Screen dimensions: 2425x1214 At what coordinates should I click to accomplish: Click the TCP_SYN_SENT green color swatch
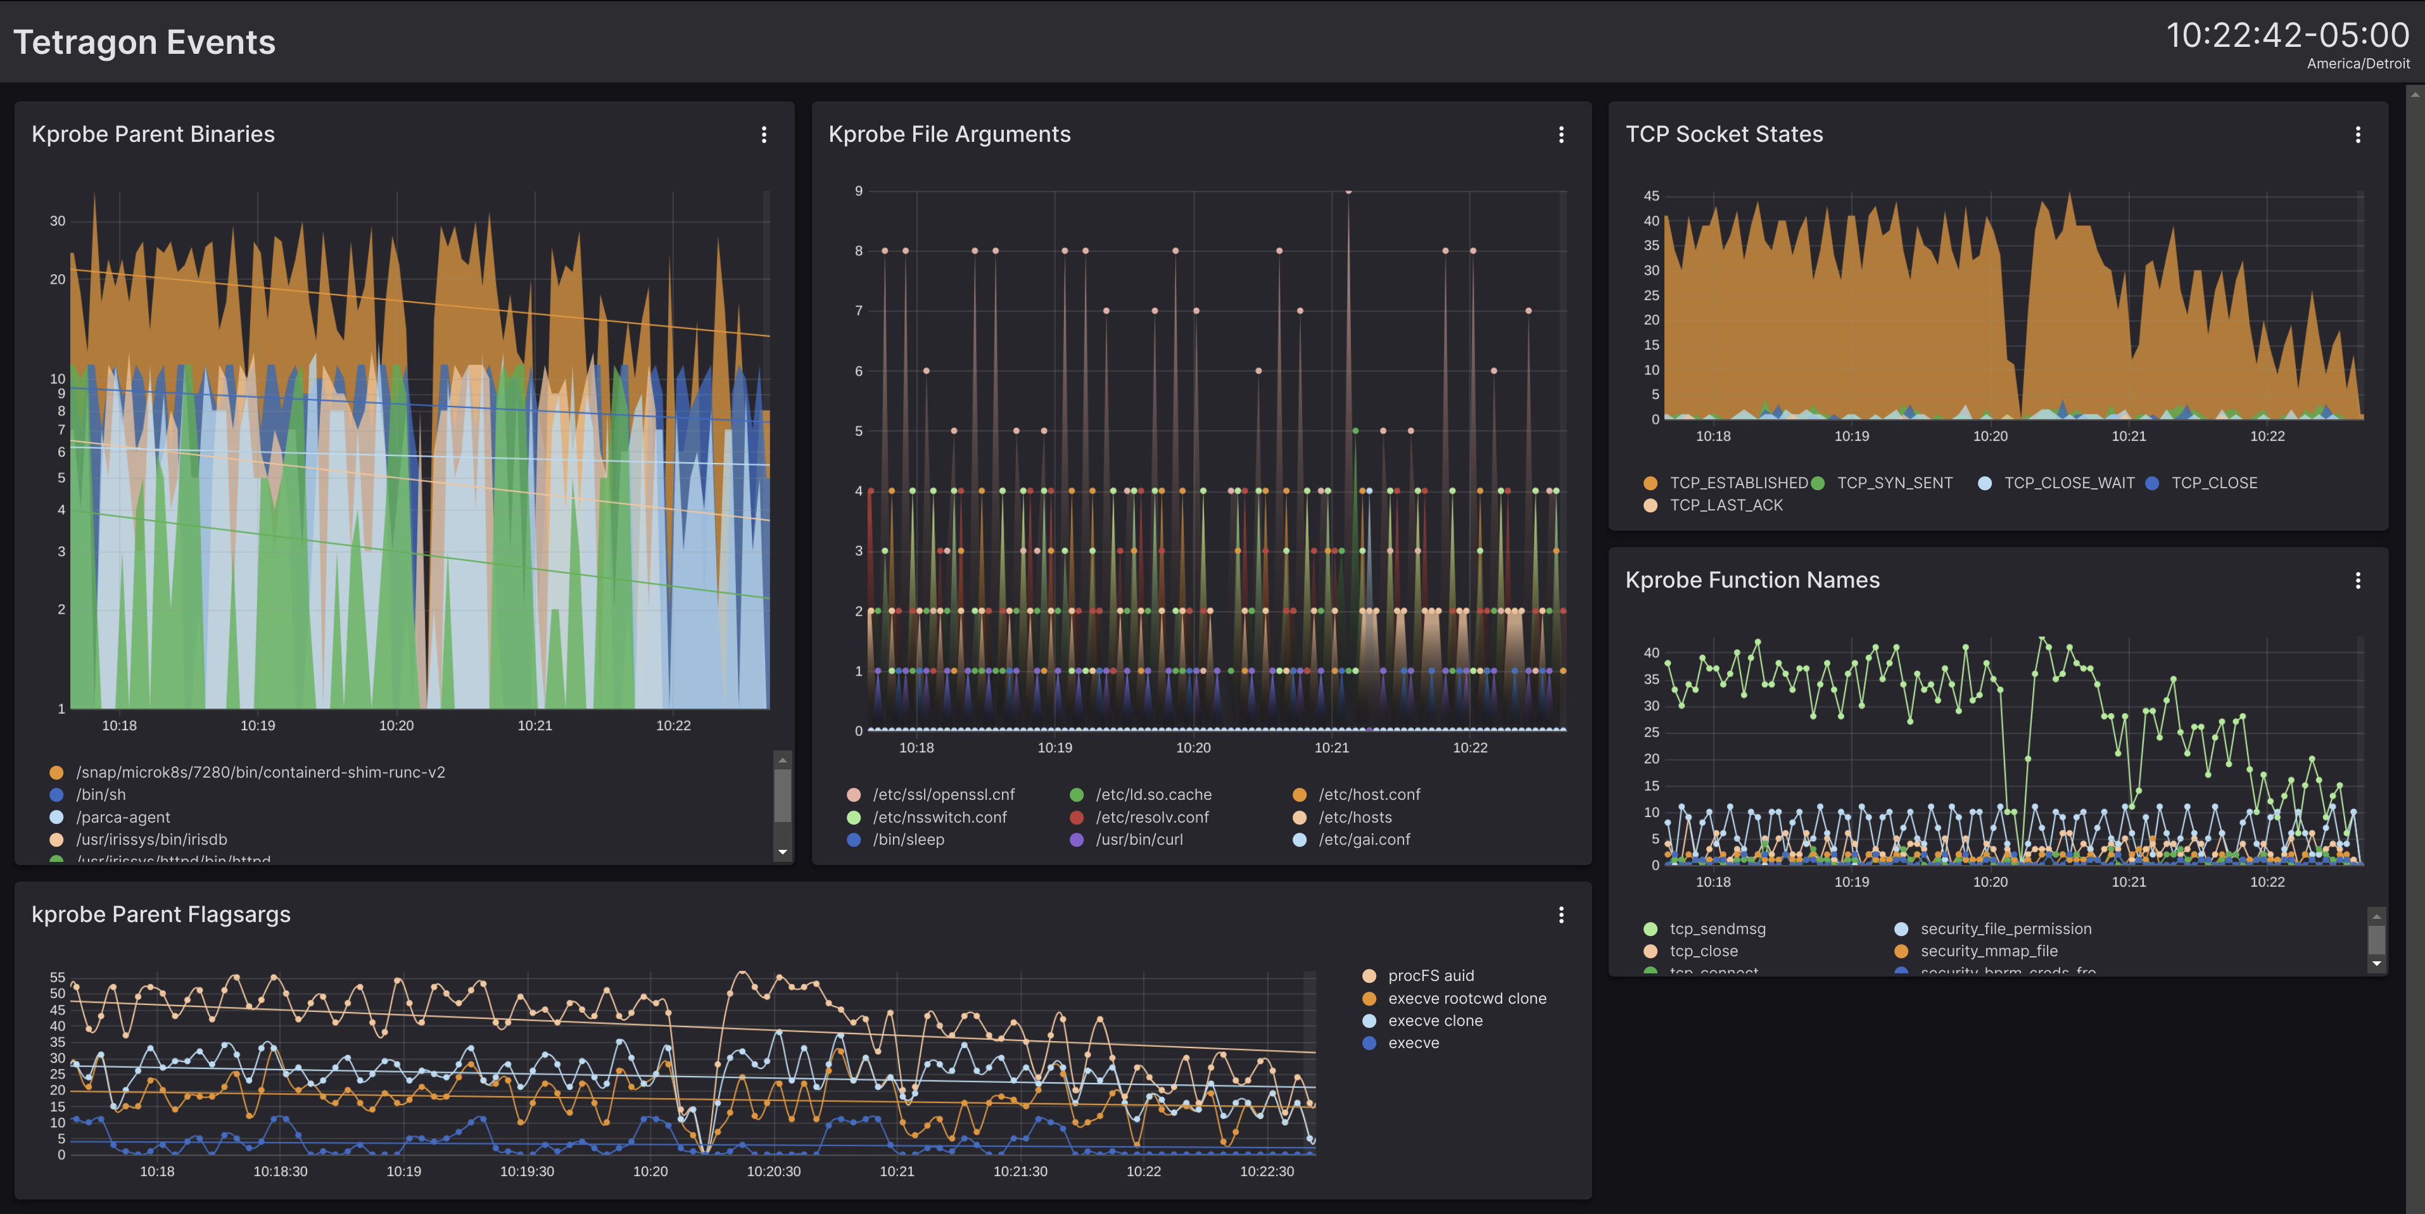point(1818,484)
